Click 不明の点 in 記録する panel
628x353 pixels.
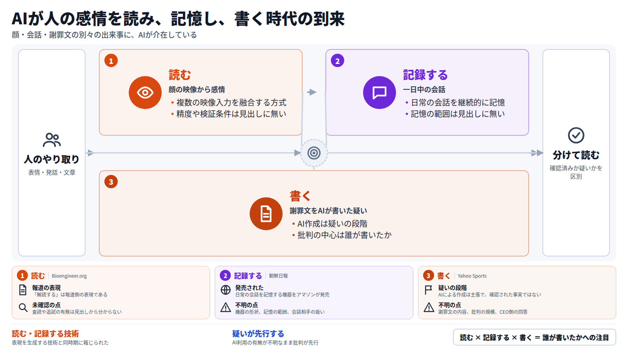pos(246,305)
